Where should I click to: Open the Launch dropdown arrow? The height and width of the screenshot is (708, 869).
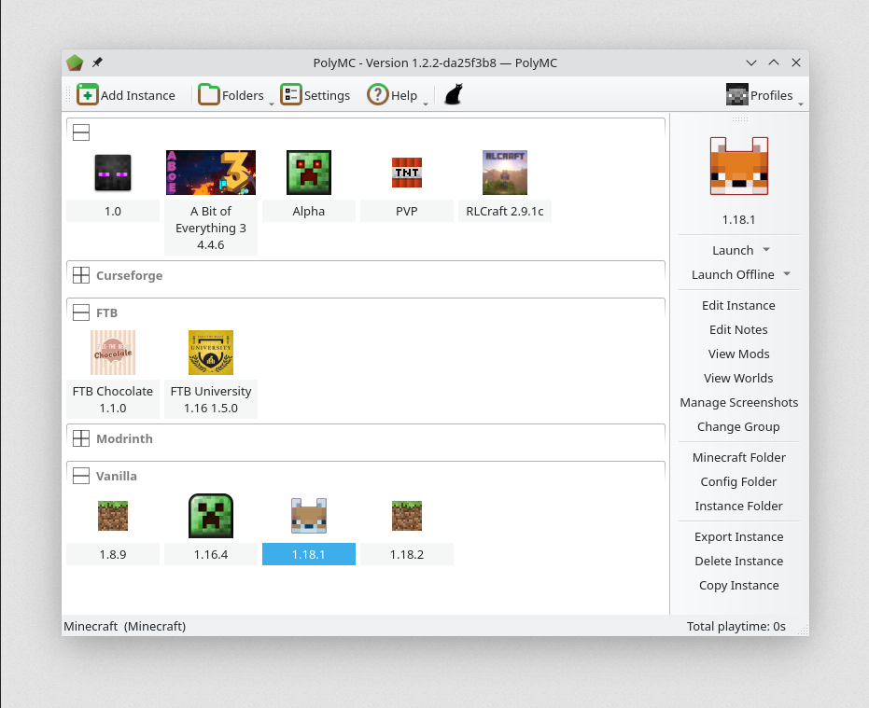tap(766, 250)
